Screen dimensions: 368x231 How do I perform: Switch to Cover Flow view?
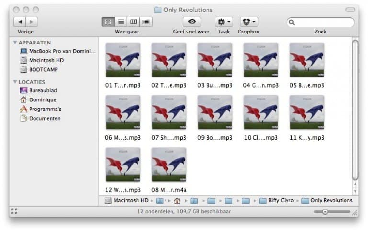pos(146,22)
